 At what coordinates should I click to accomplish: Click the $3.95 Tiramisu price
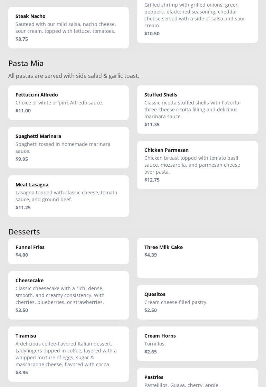click(x=22, y=372)
